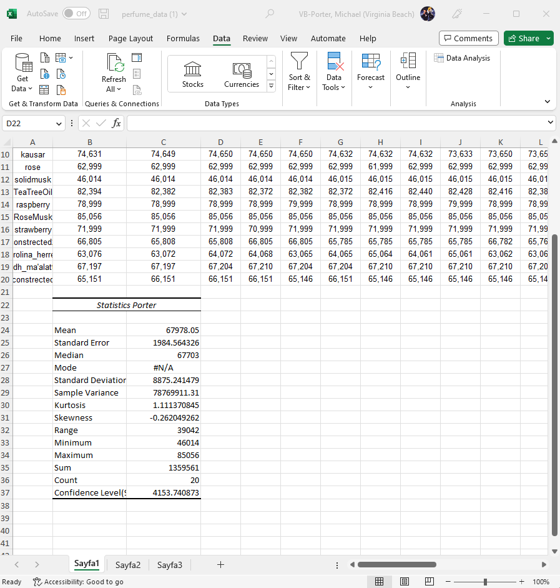This screenshot has width=560, height=588.
Task: Open the Data Tools group
Action: (334, 74)
